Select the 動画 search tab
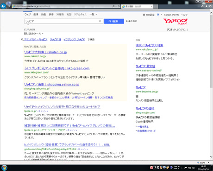This screenshot has width=213, height=171. pos(44,14)
